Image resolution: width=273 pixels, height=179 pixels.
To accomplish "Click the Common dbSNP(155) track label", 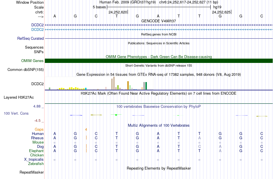I will click(x=26, y=70).
